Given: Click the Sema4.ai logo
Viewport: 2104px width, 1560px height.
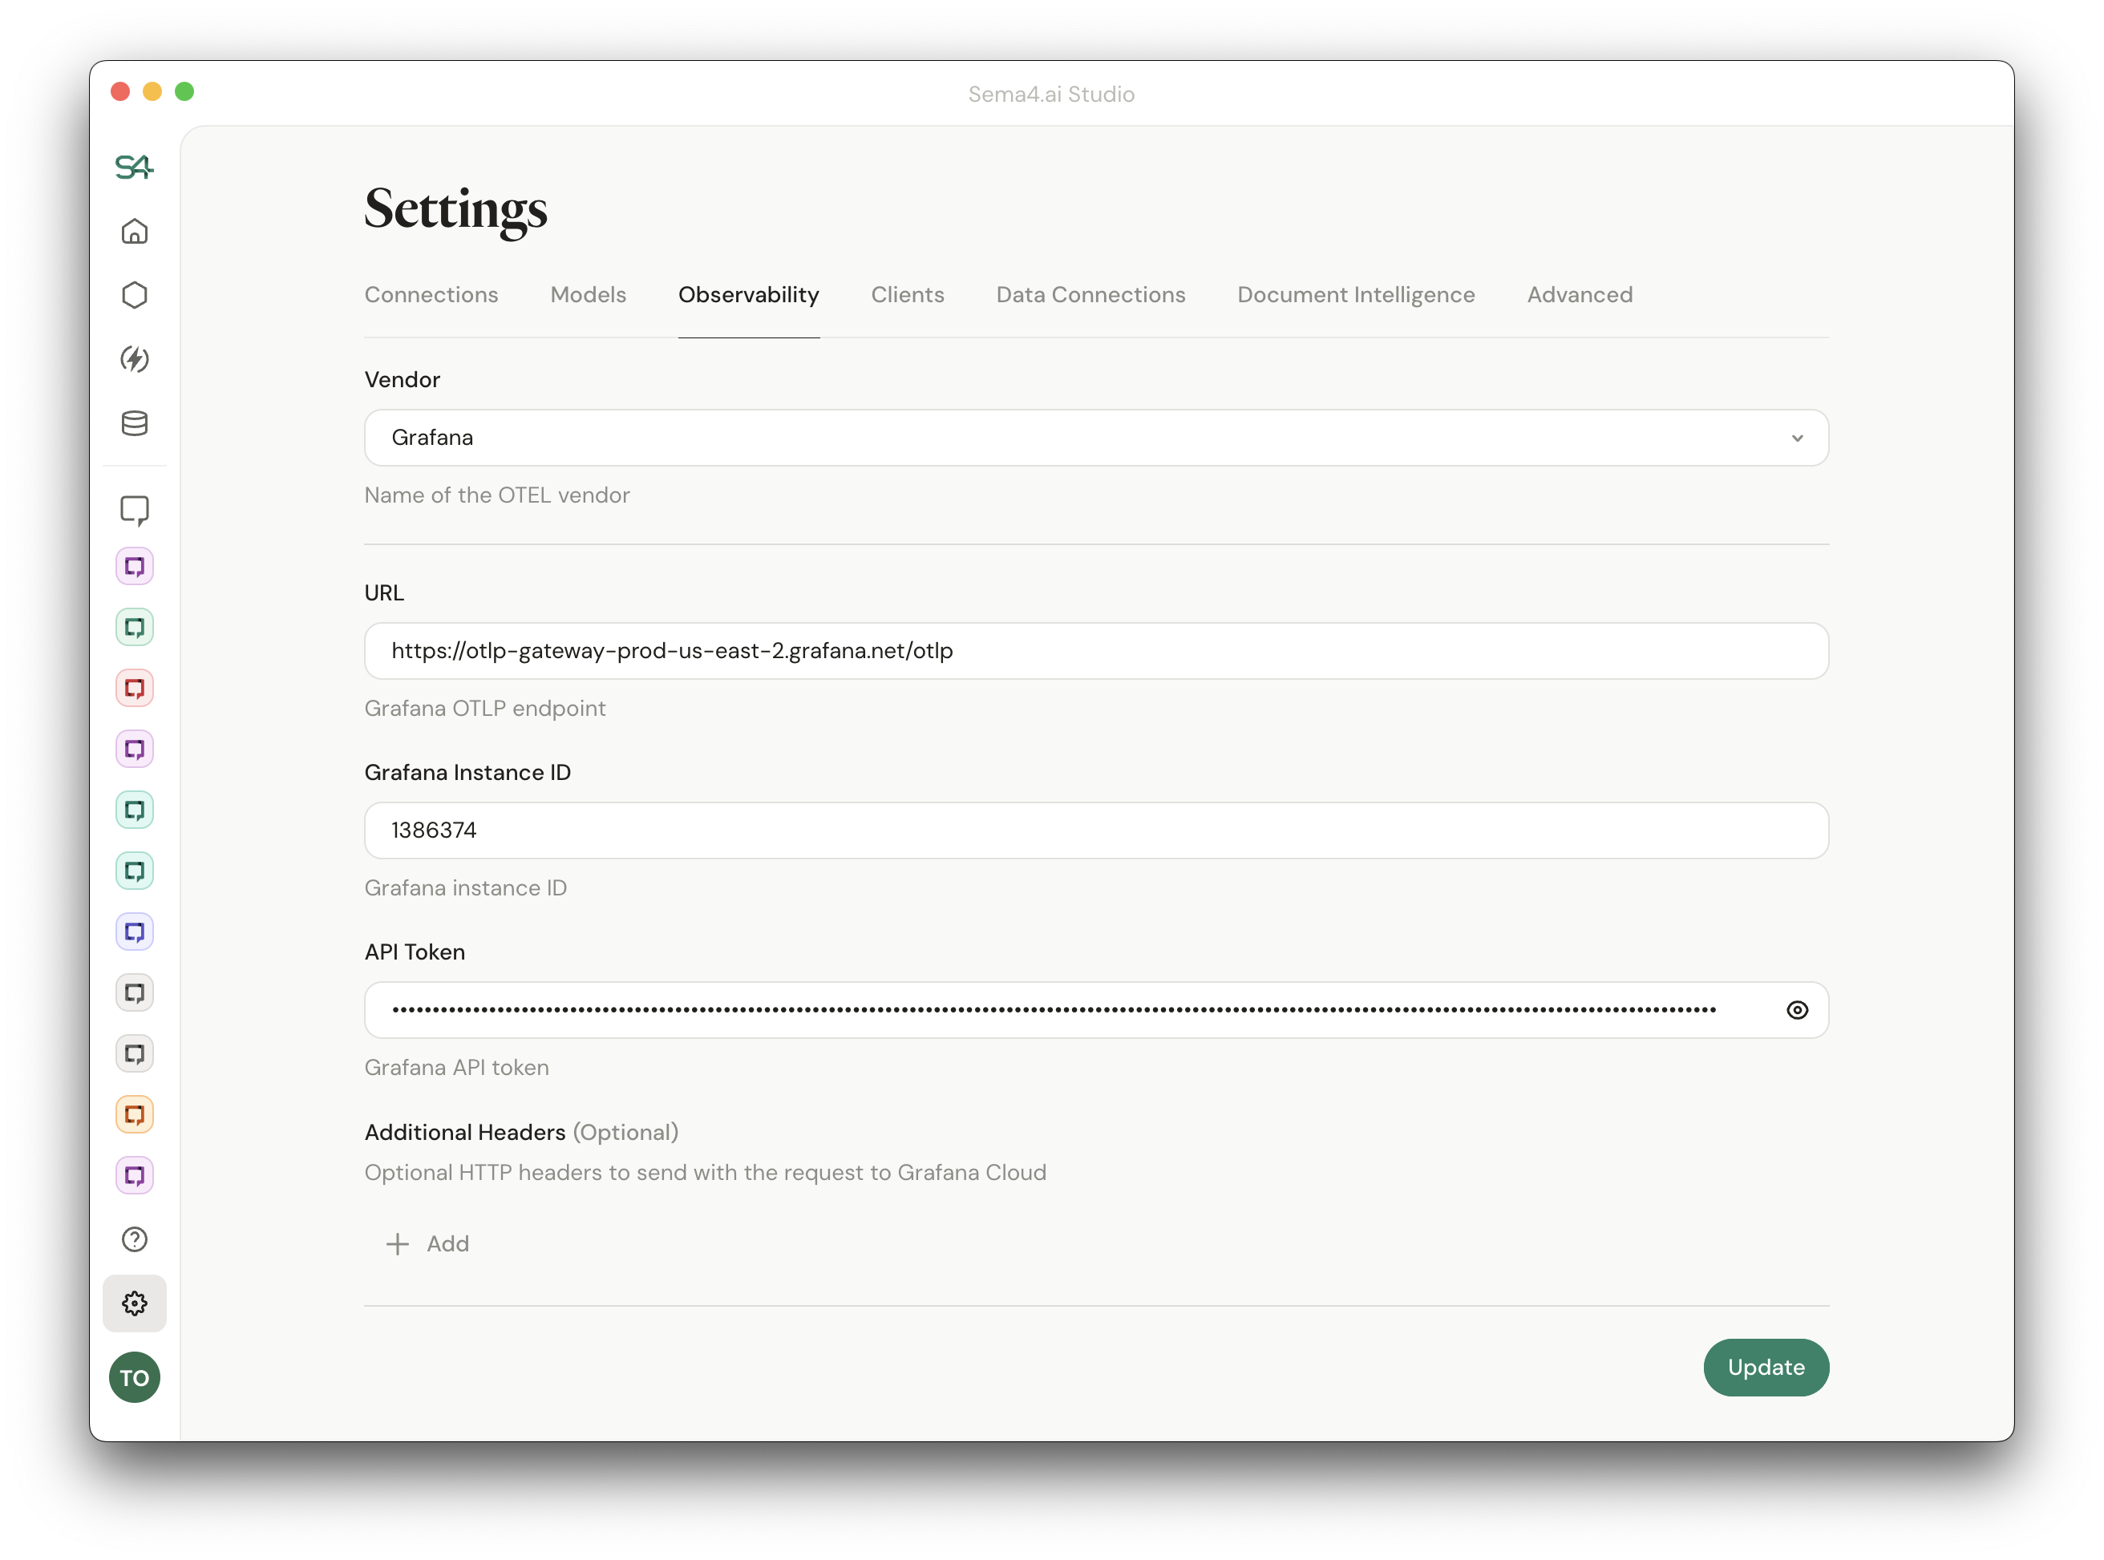Looking at the screenshot, I should (135, 166).
